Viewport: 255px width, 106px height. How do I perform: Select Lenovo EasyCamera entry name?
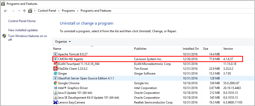[x=71, y=102]
